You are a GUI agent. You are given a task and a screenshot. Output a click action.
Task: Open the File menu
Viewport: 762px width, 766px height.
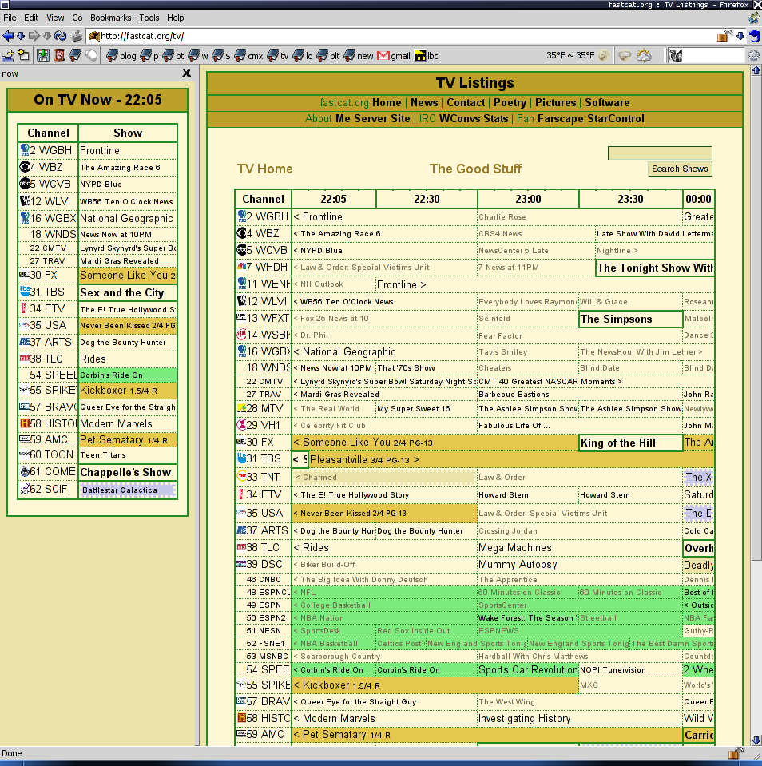tap(10, 18)
